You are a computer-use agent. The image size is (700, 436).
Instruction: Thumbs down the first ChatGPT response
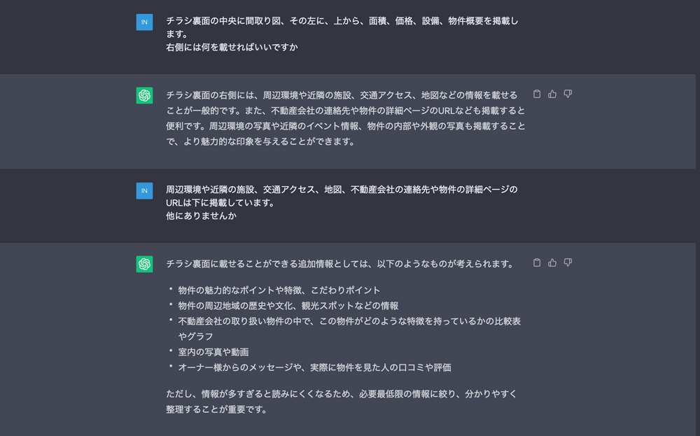click(568, 94)
